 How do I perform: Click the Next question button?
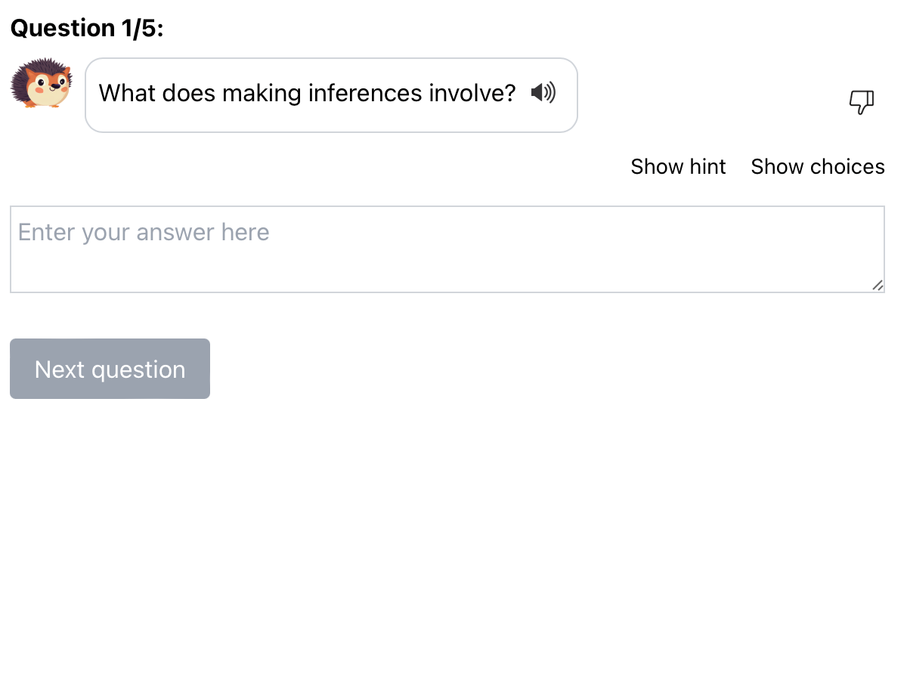110,369
